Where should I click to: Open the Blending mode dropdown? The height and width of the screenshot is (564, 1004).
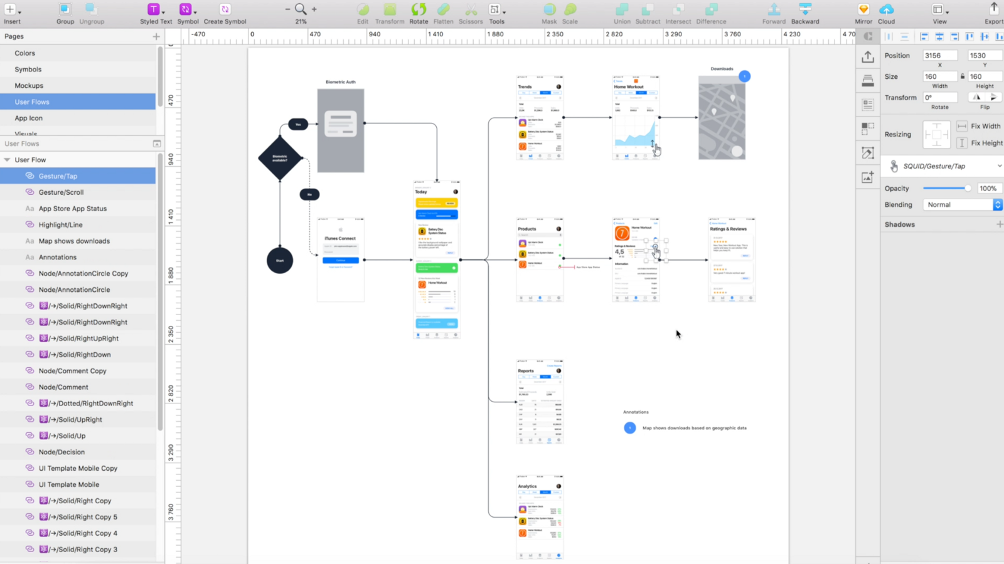point(997,204)
